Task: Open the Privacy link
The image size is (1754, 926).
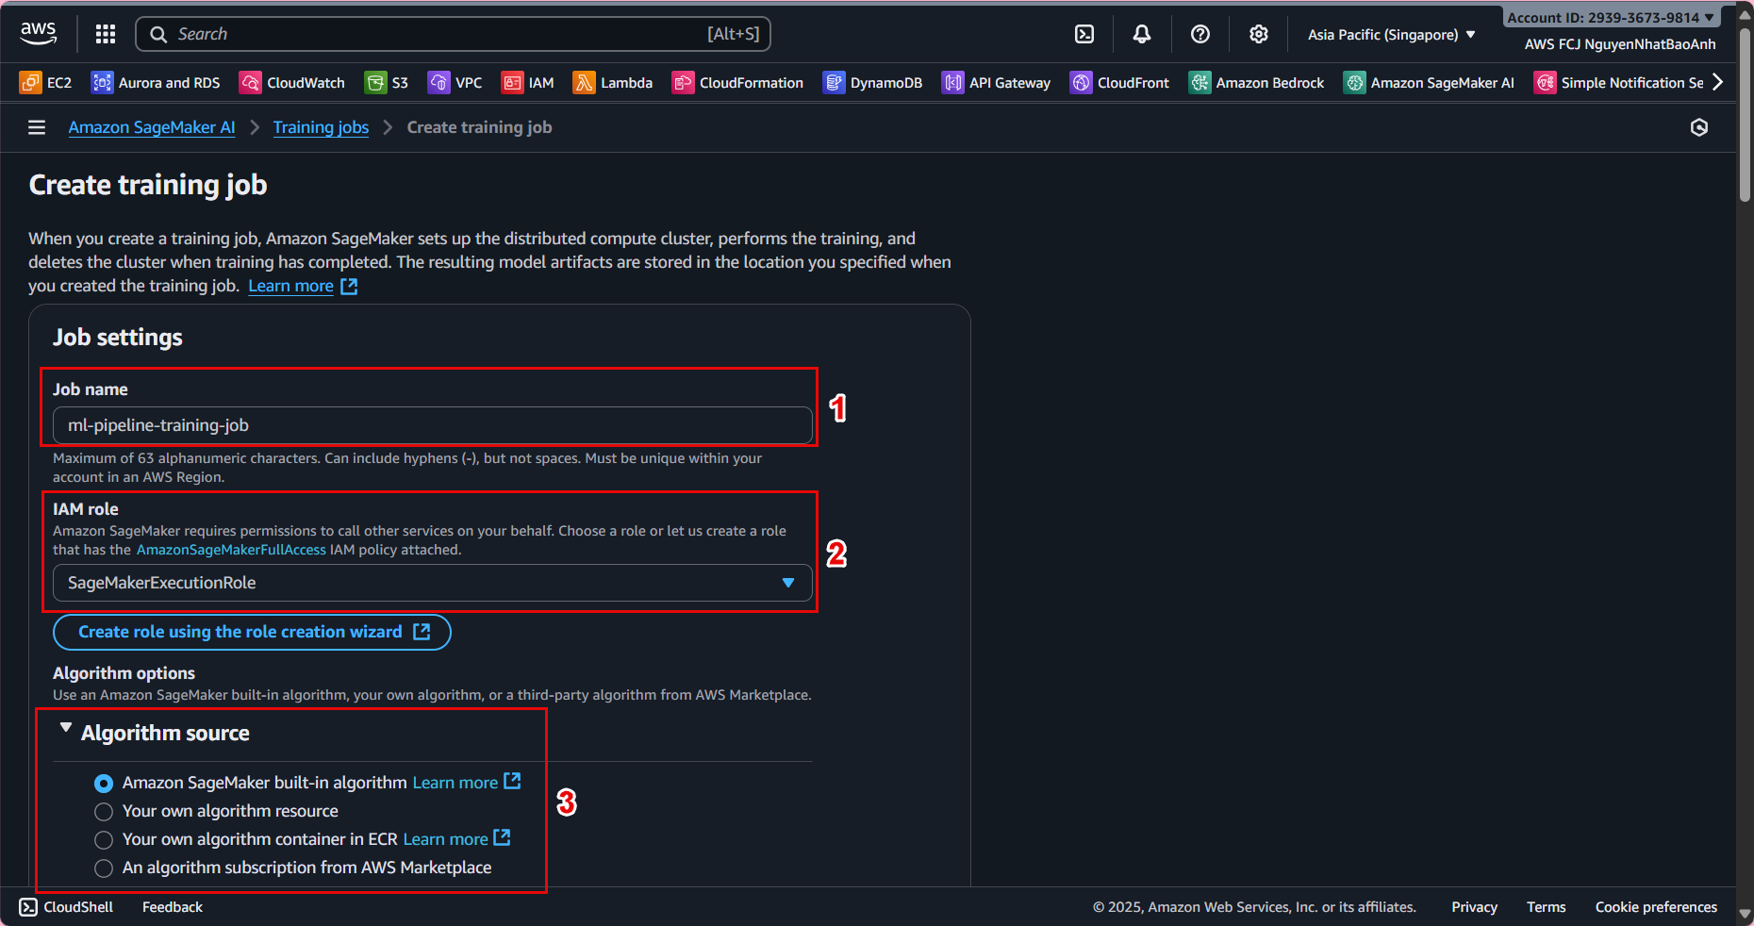Action: click(1475, 907)
